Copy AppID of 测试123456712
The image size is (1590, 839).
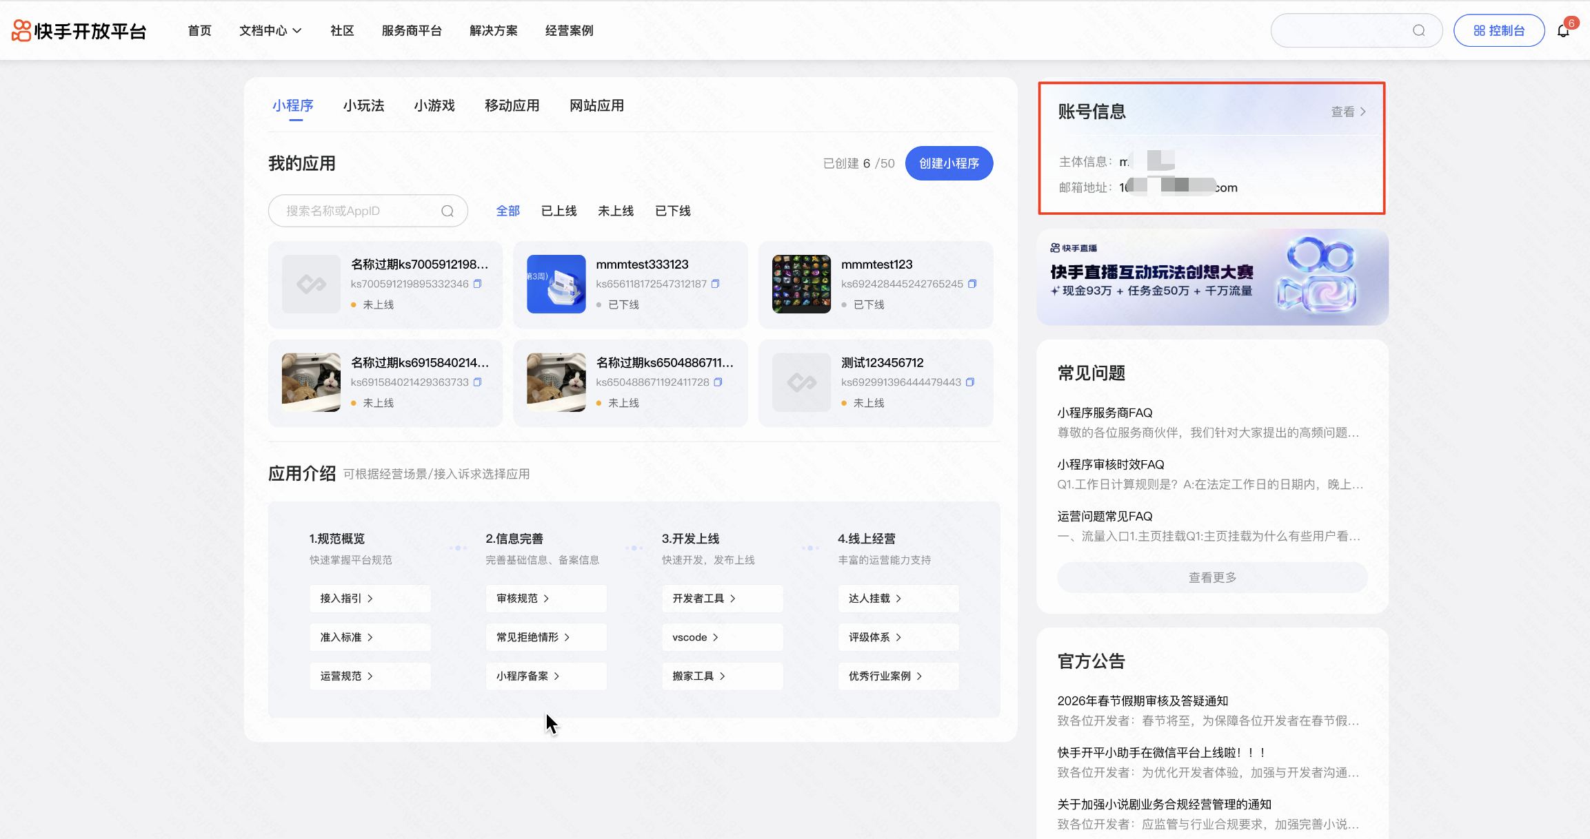click(970, 382)
